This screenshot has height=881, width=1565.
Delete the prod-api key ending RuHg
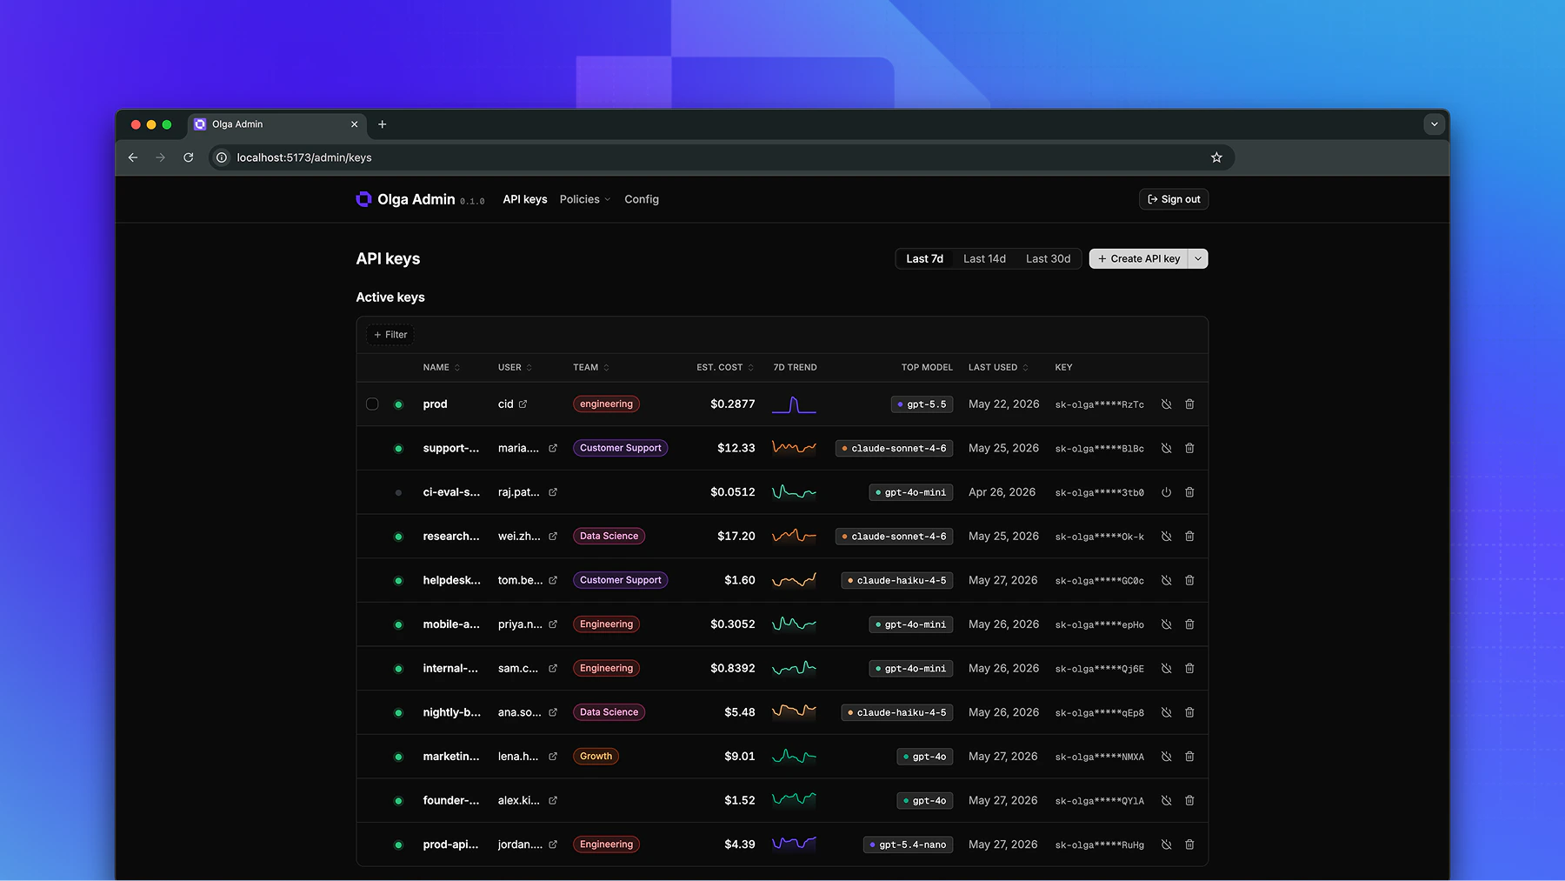pyautogui.click(x=1189, y=844)
